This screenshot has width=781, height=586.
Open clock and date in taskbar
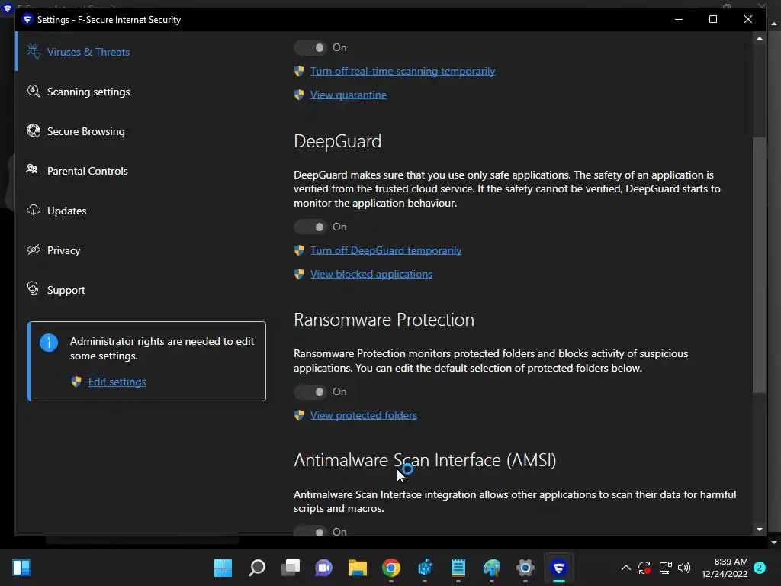[x=725, y=568]
